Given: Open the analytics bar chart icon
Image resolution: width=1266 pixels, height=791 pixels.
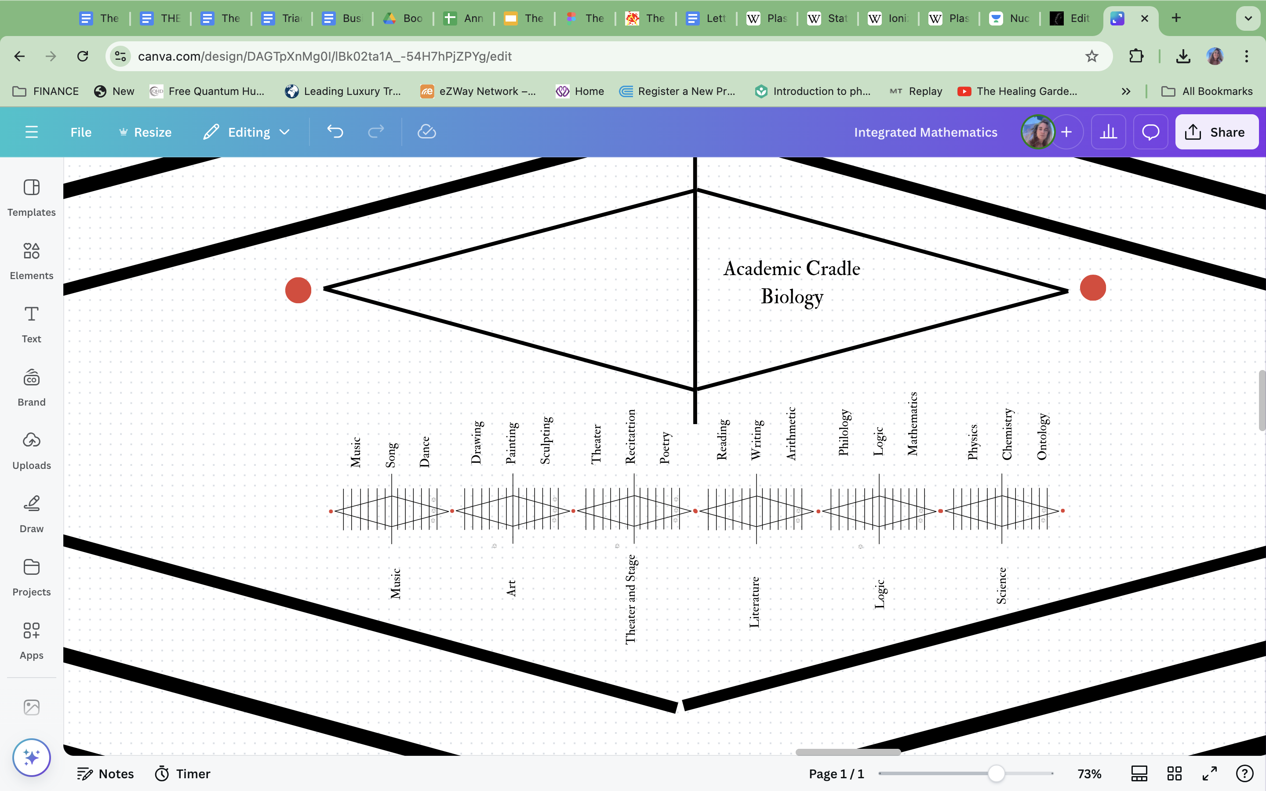Looking at the screenshot, I should 1108,132.
